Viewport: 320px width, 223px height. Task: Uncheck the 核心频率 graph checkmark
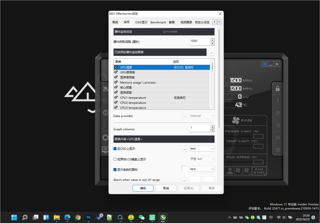pos(116,87)
